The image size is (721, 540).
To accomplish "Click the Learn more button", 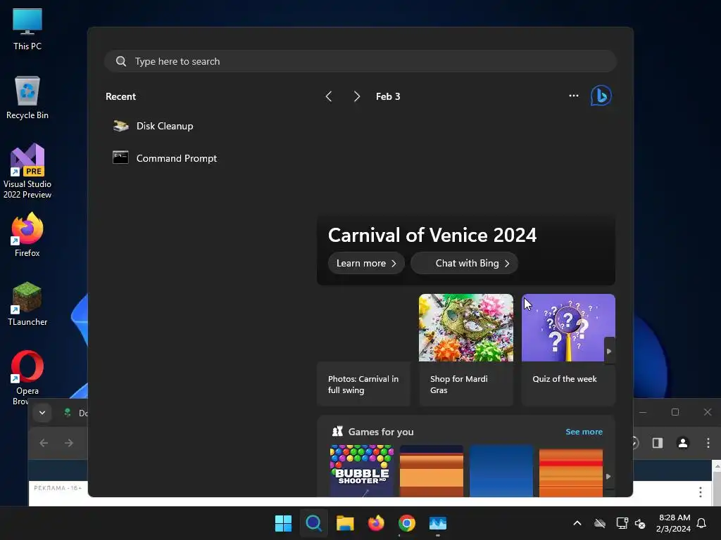I will (x=366, y=263).
